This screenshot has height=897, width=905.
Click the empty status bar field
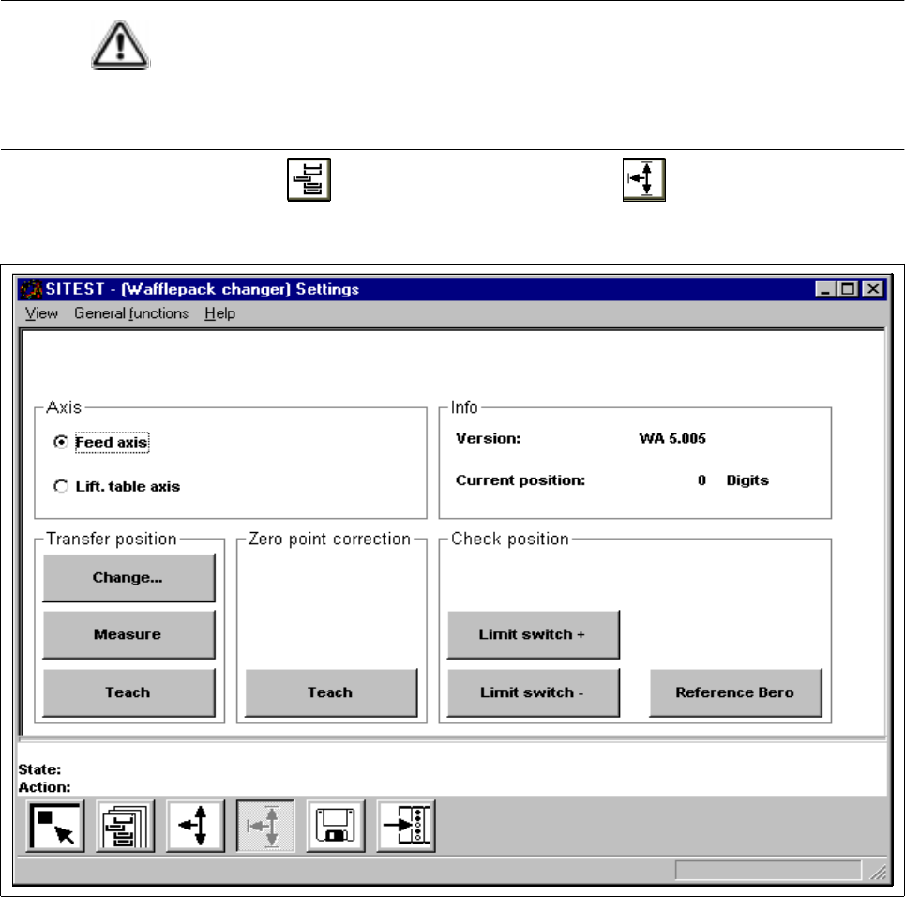pyautogui.click(x=768, y=871)
